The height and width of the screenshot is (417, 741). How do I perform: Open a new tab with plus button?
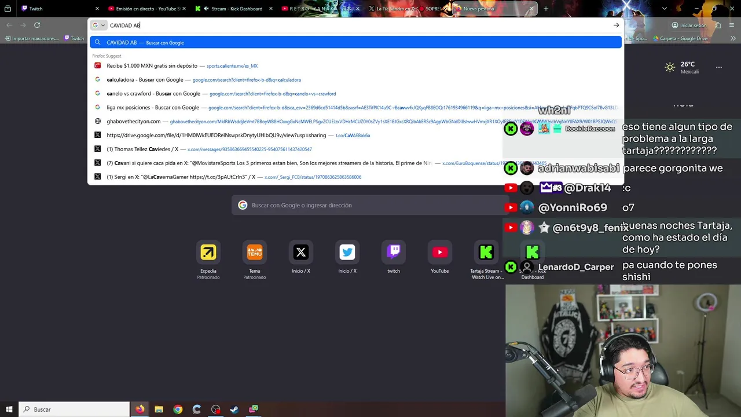click(x=545, y=9)
